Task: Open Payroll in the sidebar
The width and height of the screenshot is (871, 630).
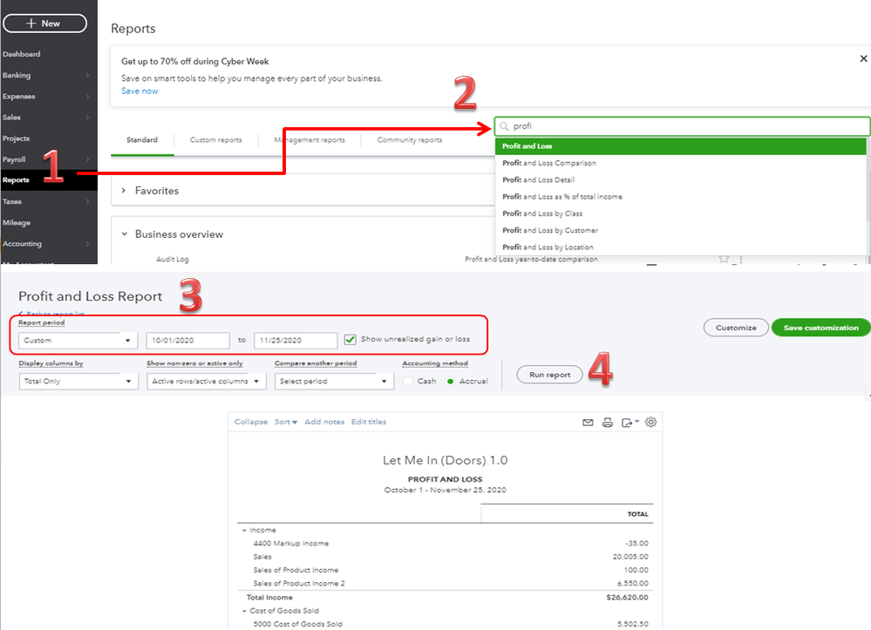Action: [14, 159]
